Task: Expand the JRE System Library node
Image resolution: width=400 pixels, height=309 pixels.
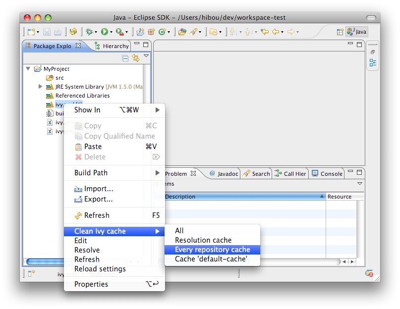Action: pos(41,87)
